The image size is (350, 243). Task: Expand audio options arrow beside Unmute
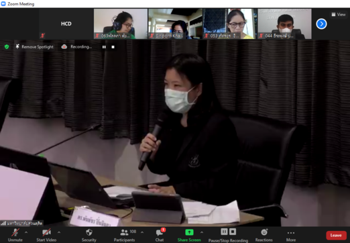tap(26, 232)
